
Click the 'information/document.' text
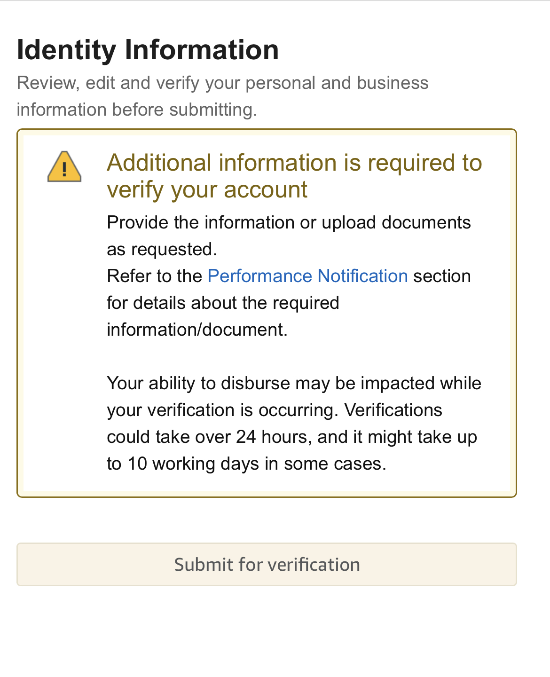197,330
